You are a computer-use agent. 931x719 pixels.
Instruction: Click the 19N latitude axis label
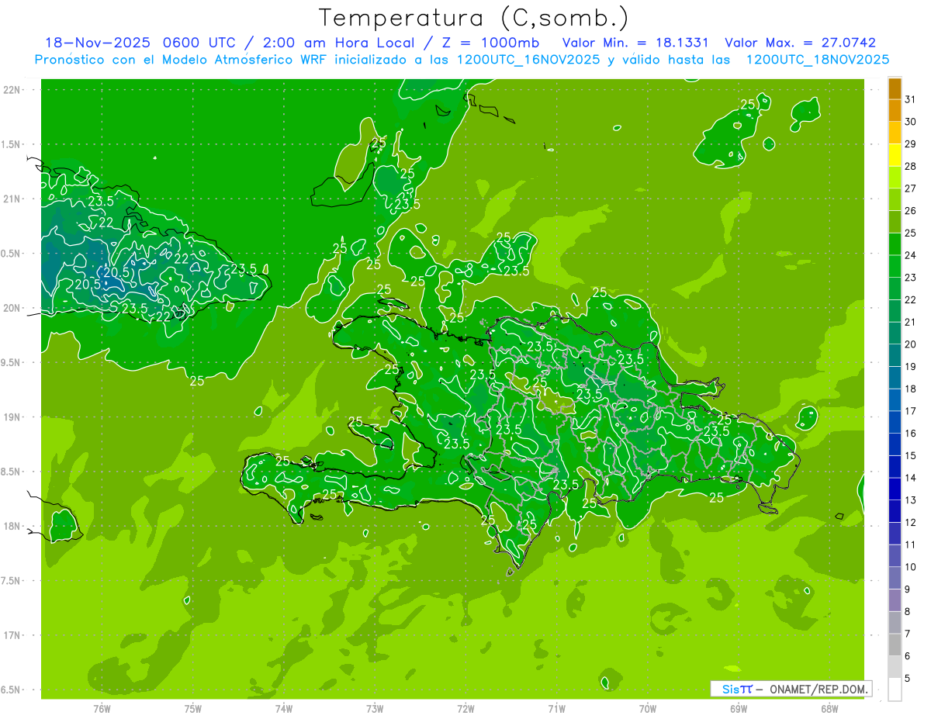[12, 417]
